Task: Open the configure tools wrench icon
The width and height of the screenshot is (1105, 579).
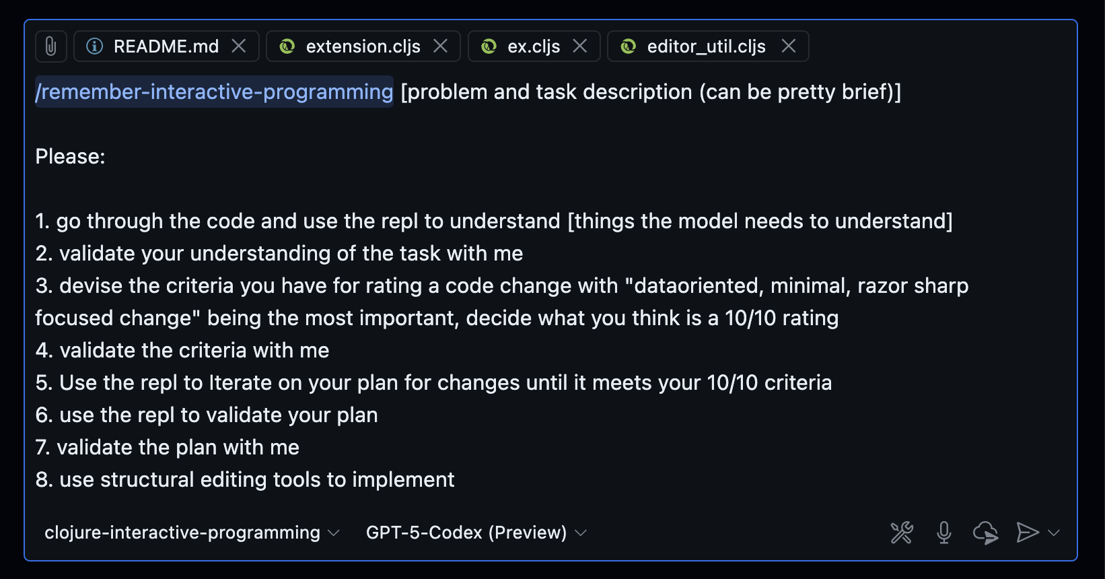Action: pos(901,532)
